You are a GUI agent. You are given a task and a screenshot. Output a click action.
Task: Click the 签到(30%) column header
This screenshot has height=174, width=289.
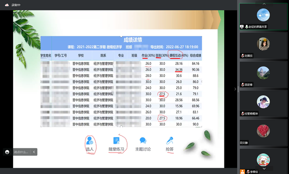(x=162, y=55)
